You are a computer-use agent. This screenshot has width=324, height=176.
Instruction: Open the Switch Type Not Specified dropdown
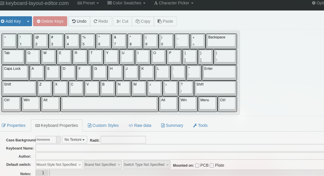[146, 164]
